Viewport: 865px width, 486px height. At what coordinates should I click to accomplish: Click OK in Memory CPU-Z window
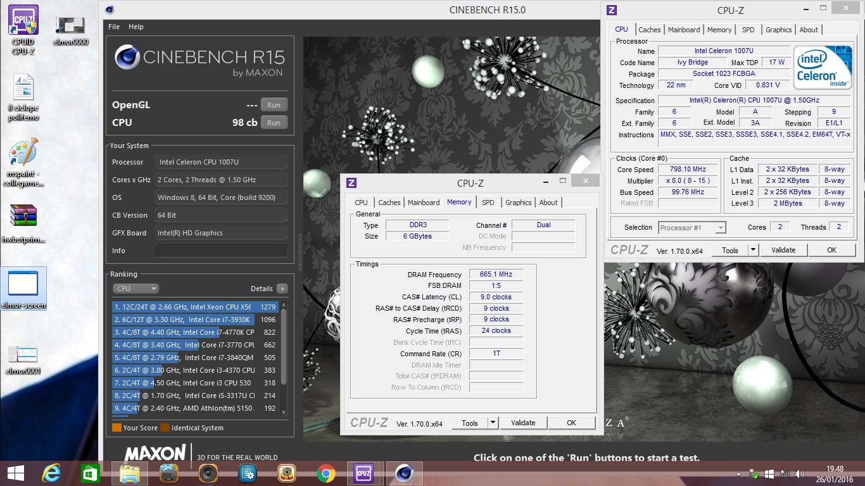[571, 423]
